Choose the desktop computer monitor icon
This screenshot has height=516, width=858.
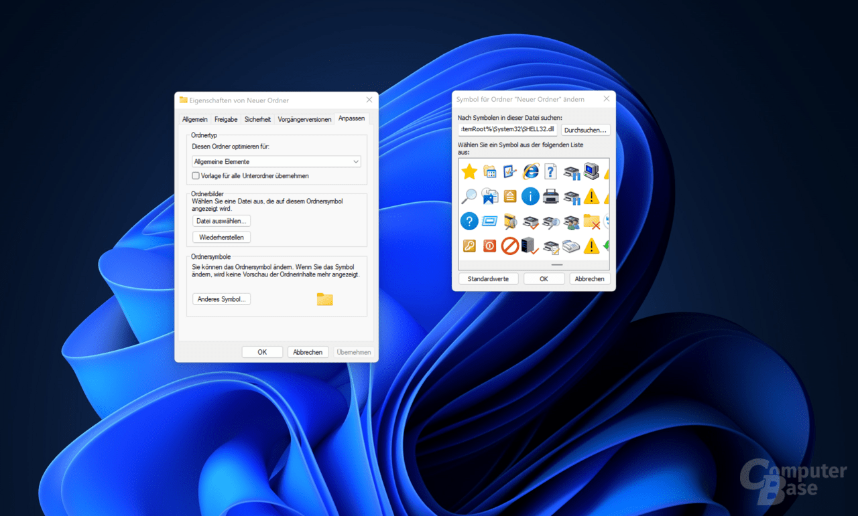(x=591, y=171)
